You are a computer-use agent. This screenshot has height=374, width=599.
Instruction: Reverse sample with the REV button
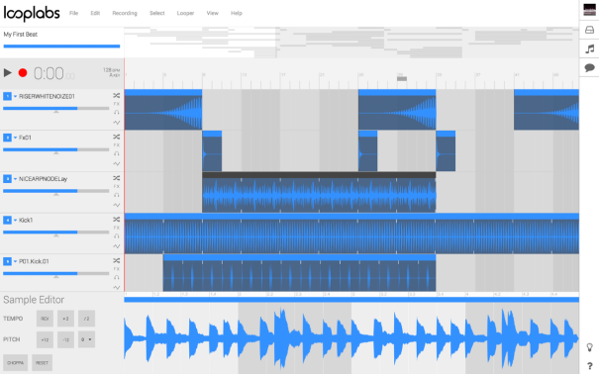(x=45, y=319)
